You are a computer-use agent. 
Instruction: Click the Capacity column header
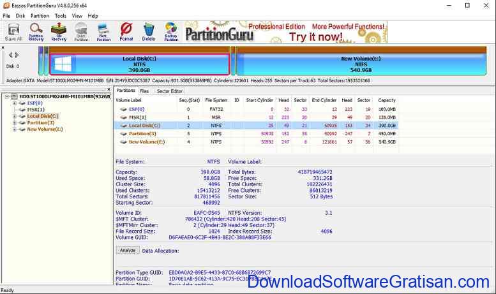(387, 101)
